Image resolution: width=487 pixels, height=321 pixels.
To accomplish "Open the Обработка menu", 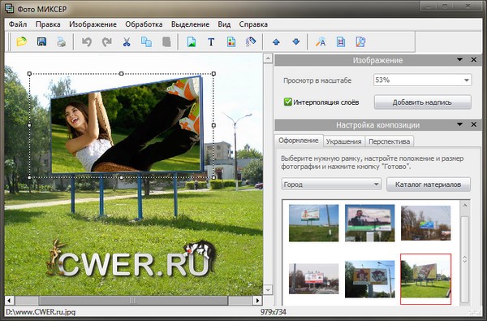I will [144, 24].
